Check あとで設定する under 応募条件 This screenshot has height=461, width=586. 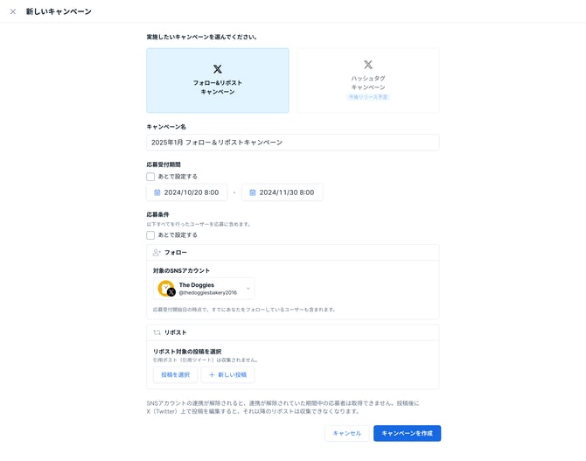150,235
